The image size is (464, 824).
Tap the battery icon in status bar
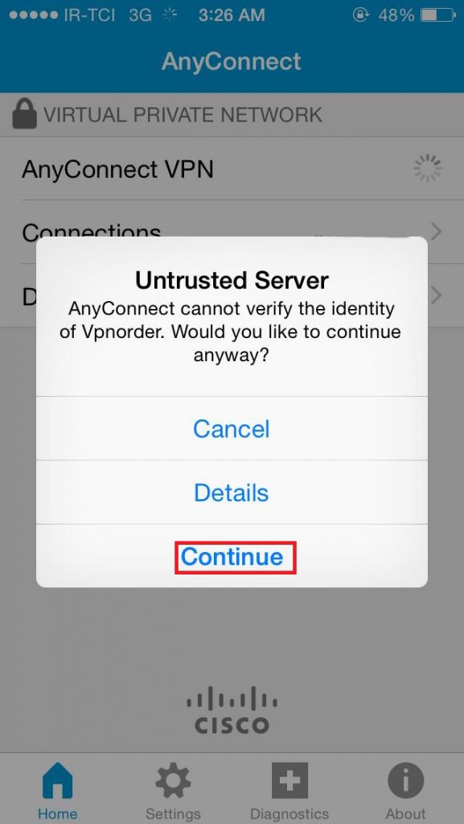point(437,15)
